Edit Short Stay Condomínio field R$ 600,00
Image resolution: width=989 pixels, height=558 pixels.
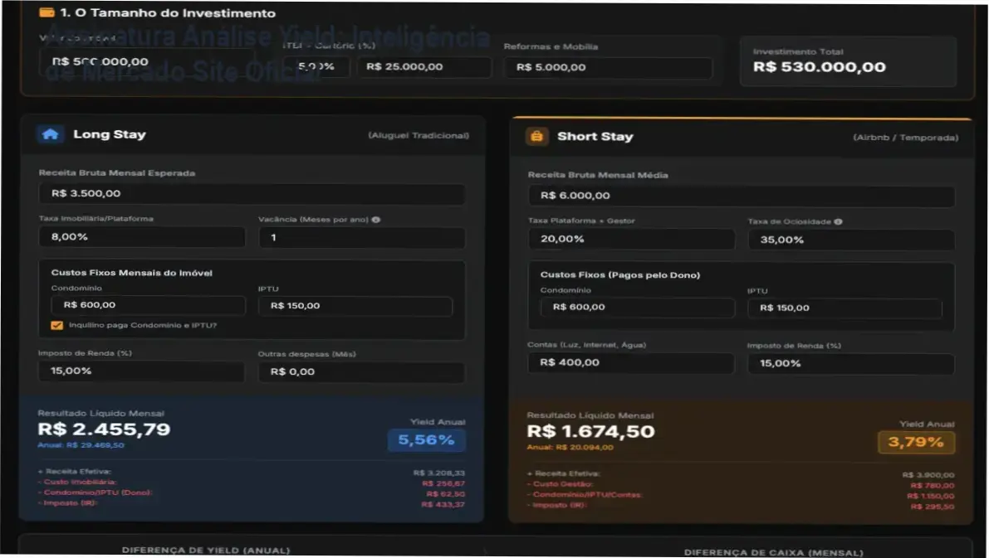coord(638,308)
